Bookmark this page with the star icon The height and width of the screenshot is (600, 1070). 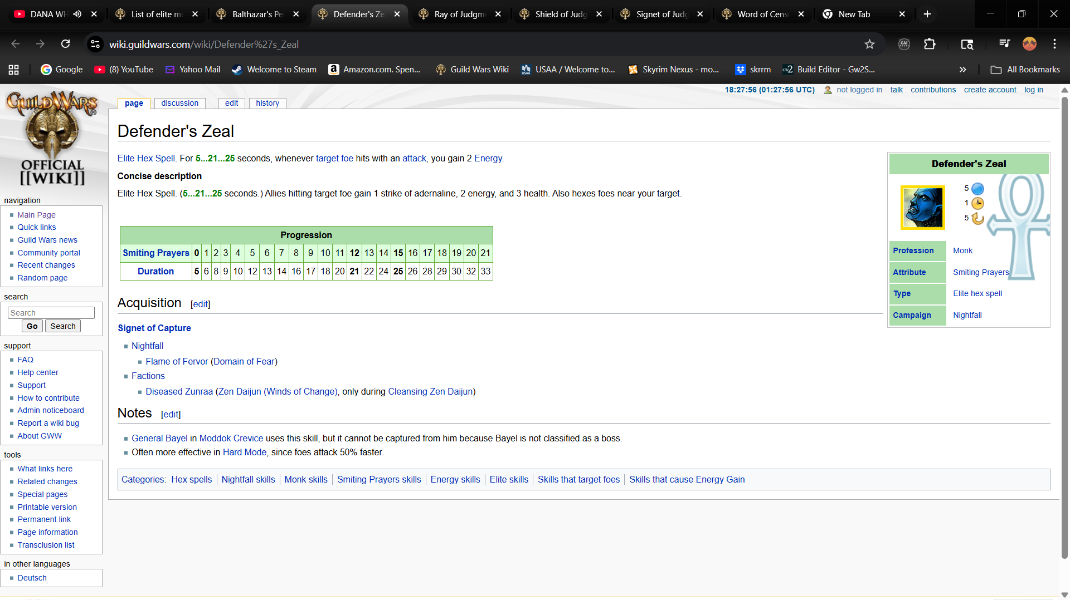(869, 44)
